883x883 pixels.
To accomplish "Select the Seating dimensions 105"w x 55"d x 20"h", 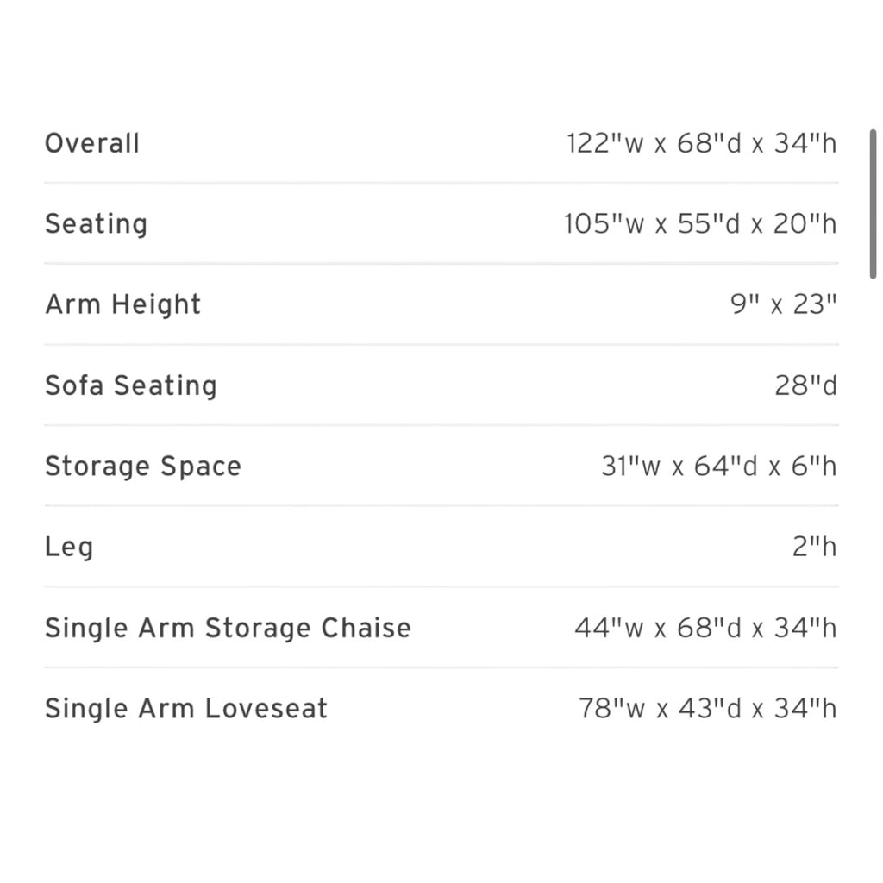I will click(700, 223).
